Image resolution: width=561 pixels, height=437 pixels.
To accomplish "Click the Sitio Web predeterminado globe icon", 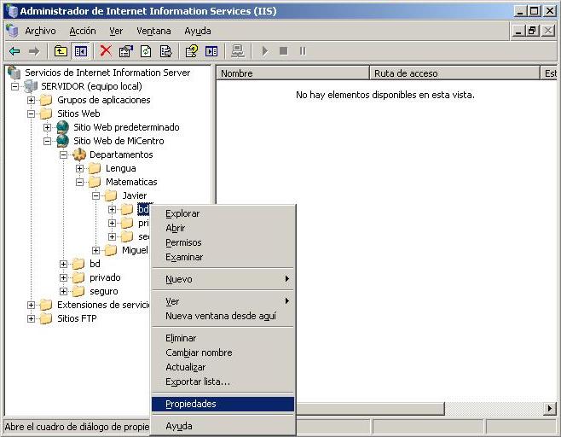I will click(x=62, y=127).
